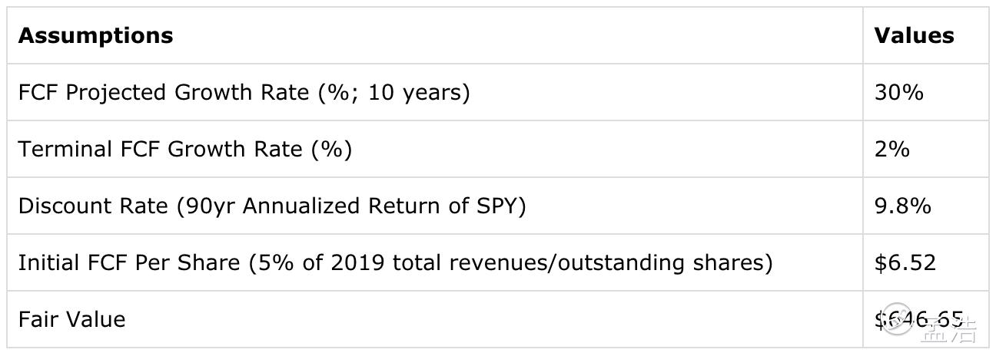The image size is (996, 356).
Task: Click the Assumptions column header
Action: click(x=95, y=35)
